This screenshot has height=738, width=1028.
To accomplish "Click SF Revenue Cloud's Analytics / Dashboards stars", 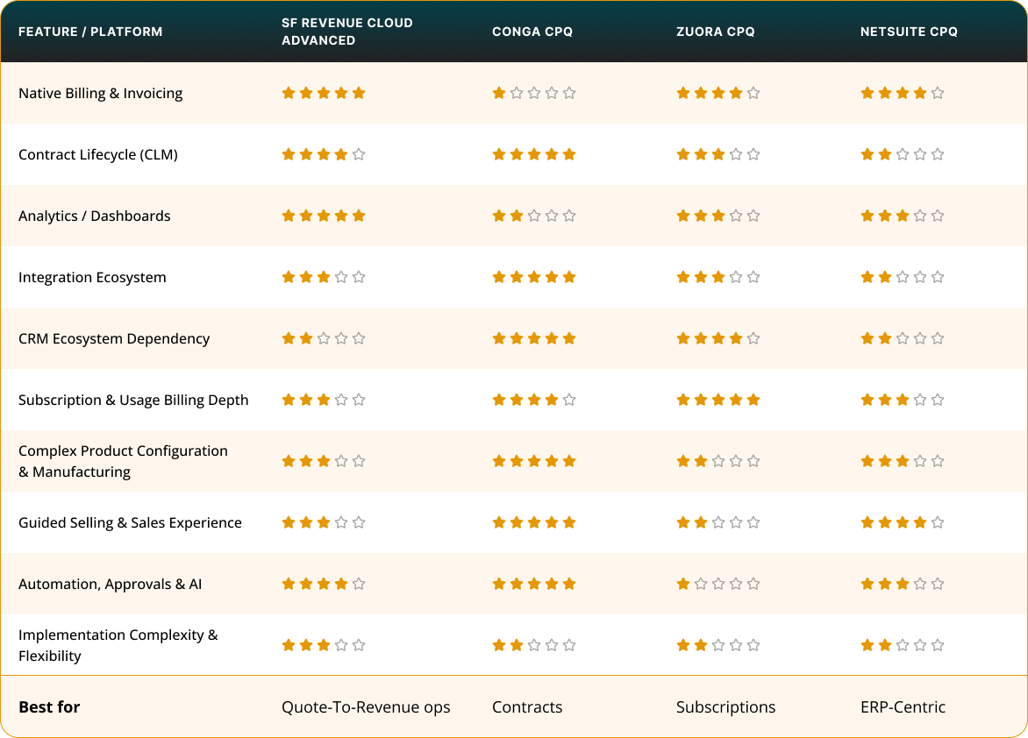I will (323, 216).
